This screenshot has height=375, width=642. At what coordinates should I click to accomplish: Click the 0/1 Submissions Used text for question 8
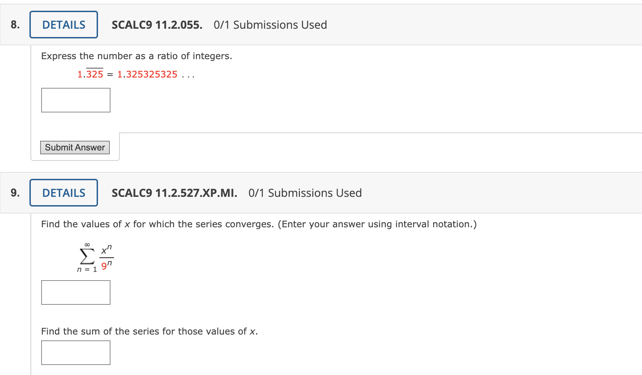(x=270, y=25)
